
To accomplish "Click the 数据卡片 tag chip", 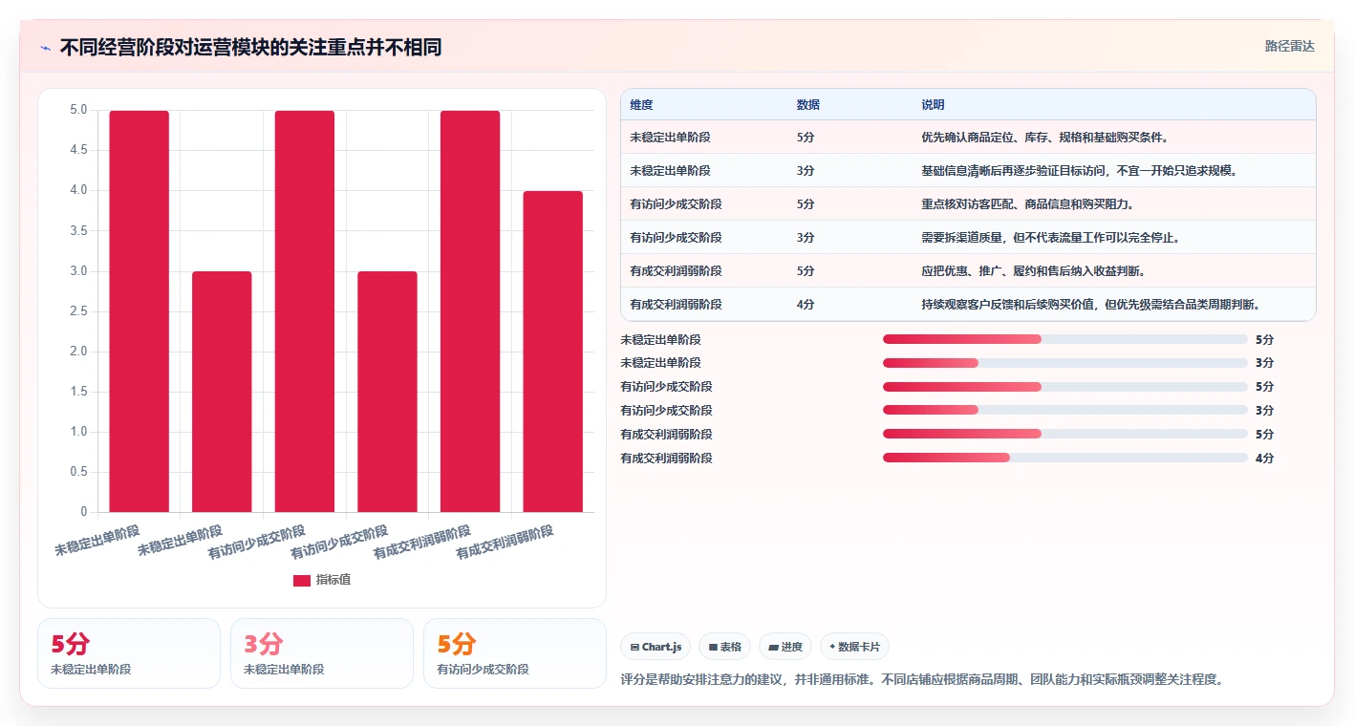I will pyautogui.click(x=854, y=647).
